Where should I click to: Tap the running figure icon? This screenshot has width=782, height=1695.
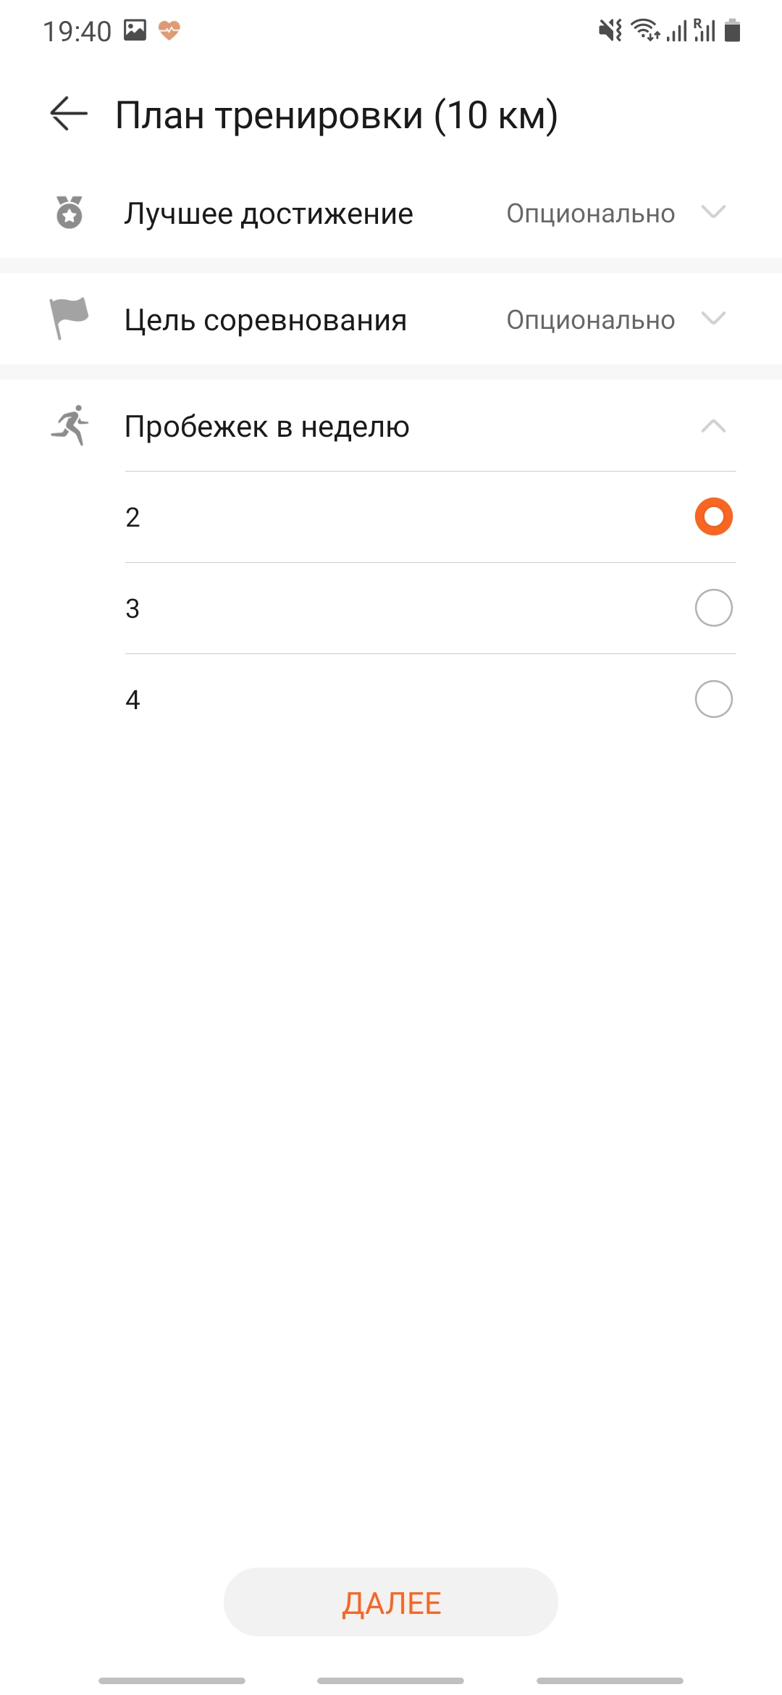click(x=70, y=425)
